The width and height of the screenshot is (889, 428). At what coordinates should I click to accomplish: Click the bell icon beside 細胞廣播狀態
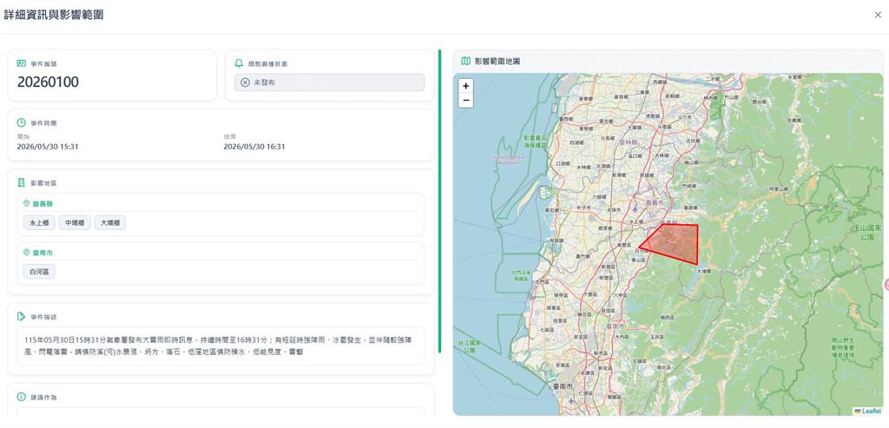240,63
